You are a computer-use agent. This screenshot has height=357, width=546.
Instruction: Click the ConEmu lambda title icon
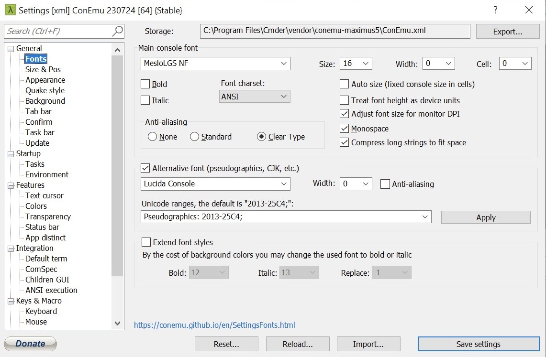click(x=10, y=10)
